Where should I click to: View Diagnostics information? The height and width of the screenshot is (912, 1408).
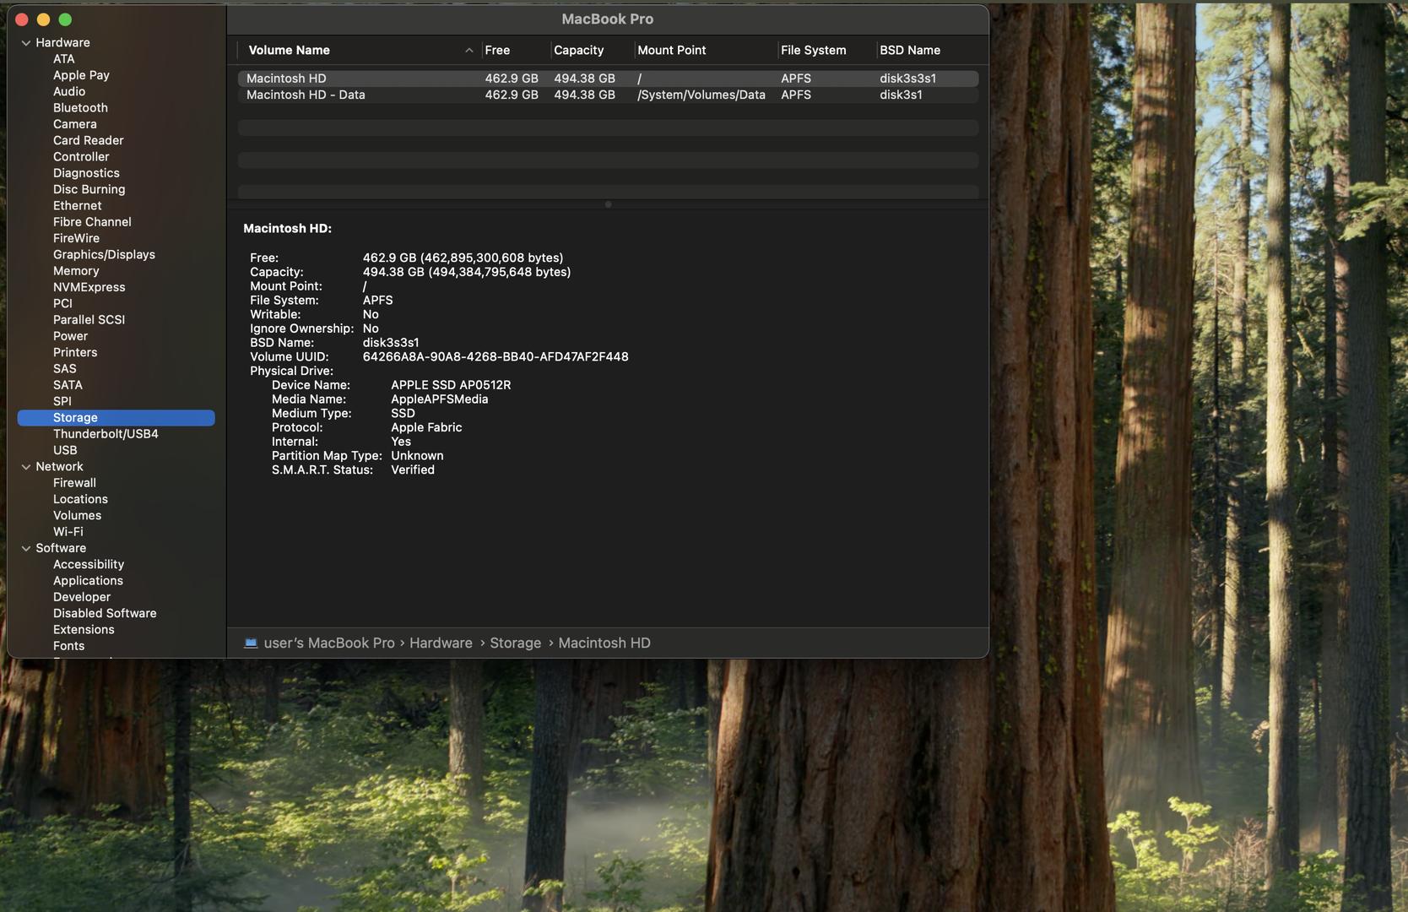coord(86,173)
